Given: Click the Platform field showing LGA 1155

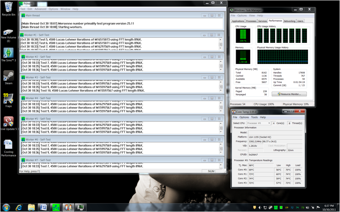Looking at the screenshot, I should point(275,137).
